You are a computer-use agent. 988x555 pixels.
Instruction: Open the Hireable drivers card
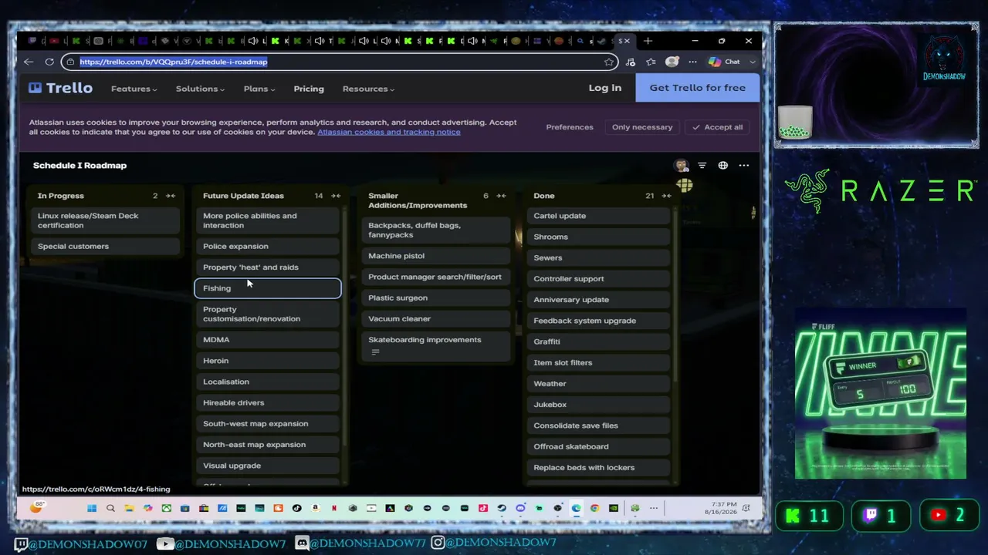(x=268, y=402)
